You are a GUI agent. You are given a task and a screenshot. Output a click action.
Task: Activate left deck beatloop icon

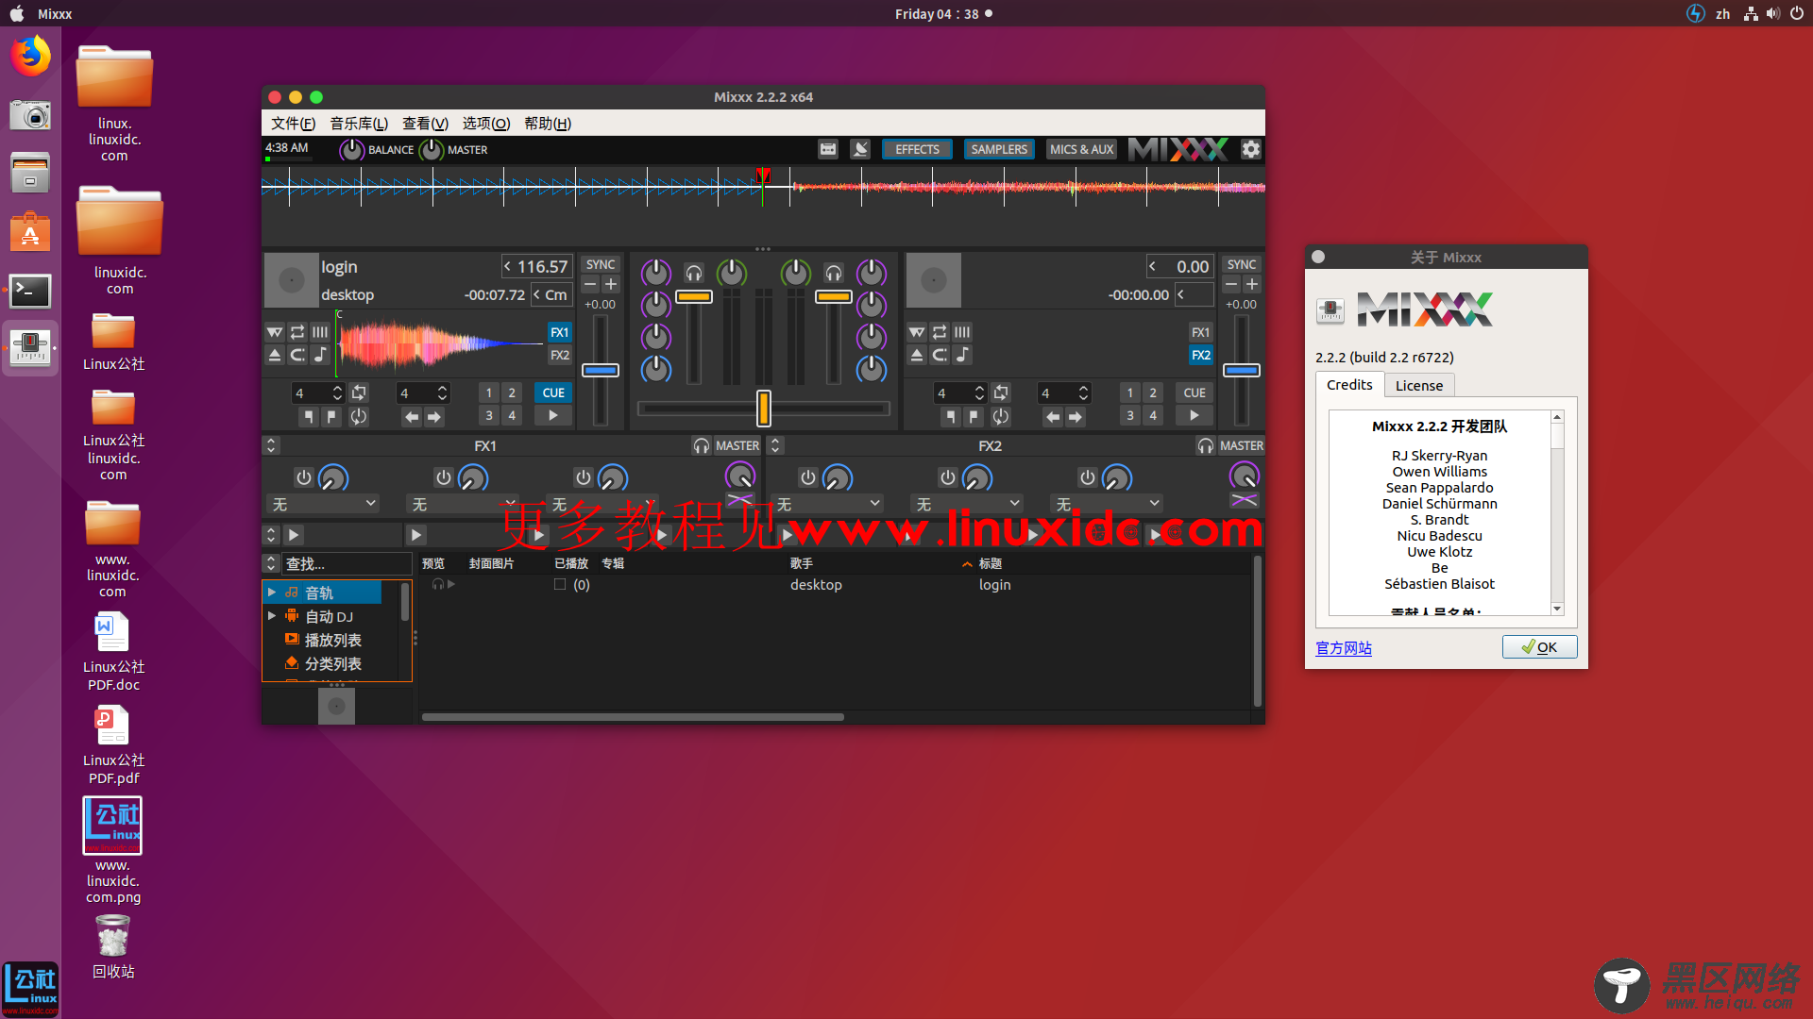tap(359, 393)
